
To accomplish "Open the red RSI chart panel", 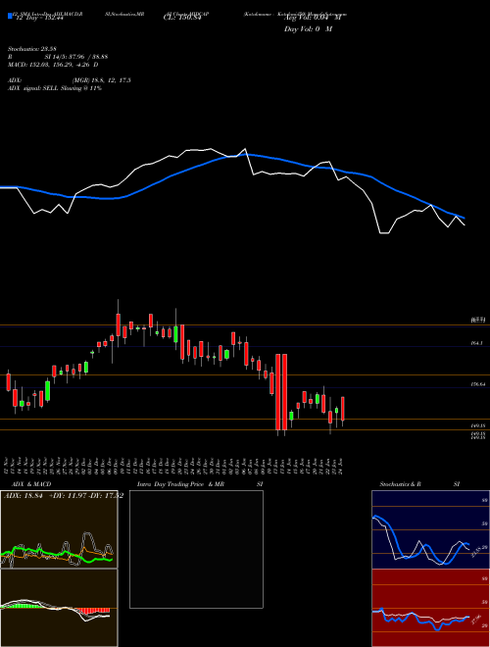I will [430, 608].
